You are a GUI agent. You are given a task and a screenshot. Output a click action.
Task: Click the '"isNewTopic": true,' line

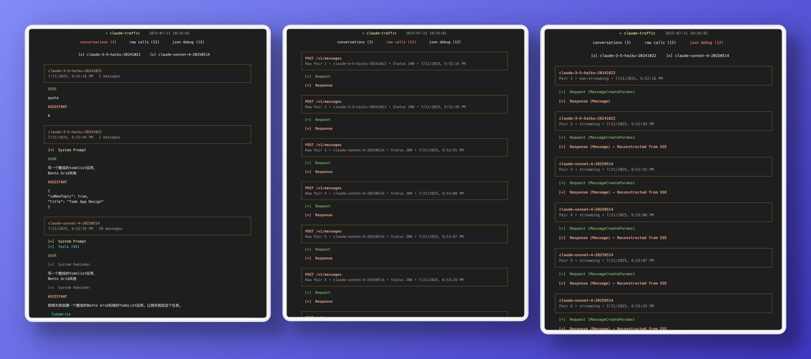click(68, 196)
